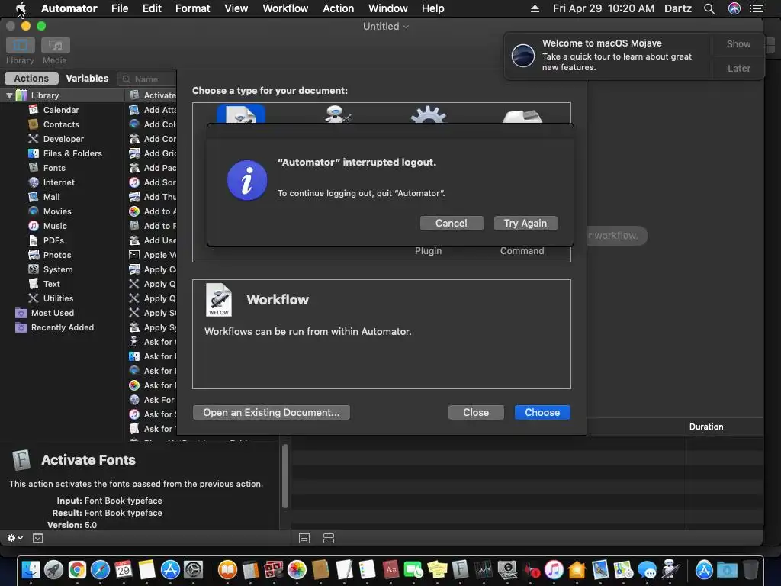Open Automator robot icon in Dock
This screenshot has height=586, width=781.
point(671,570)
